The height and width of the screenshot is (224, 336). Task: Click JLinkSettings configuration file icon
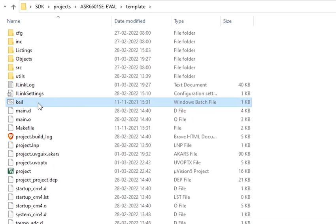(x=10, y=93)
